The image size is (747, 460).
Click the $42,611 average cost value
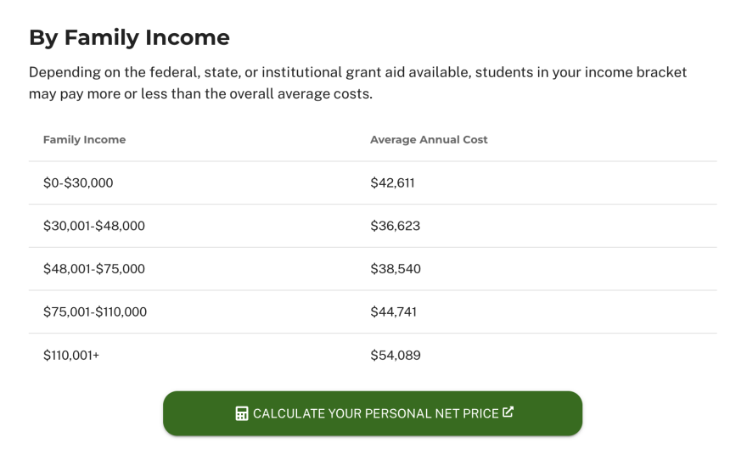point(392,182)
